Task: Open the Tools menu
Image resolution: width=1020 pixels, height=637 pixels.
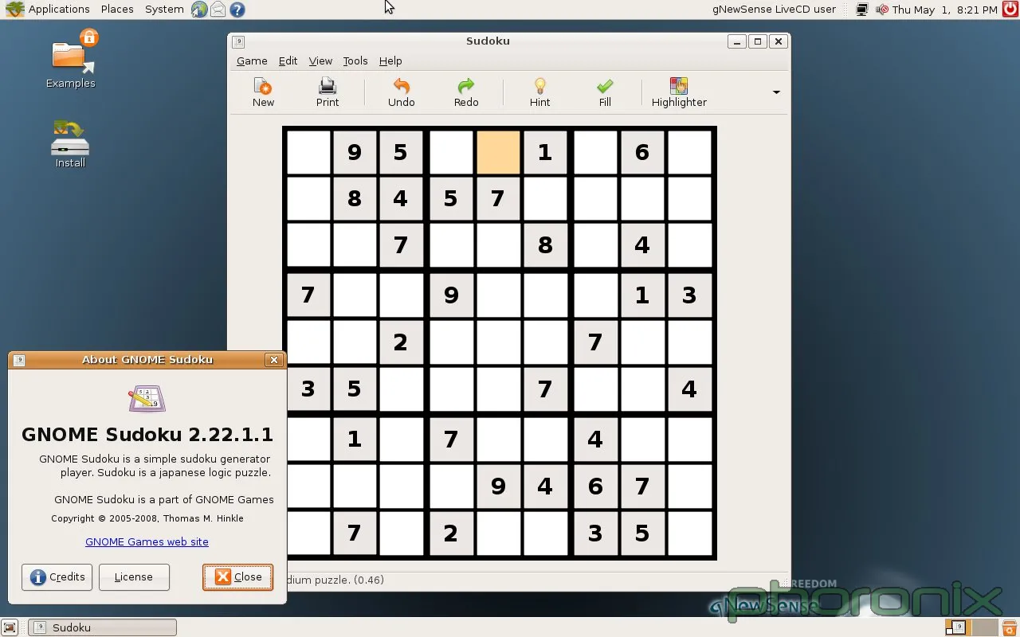Action: [x=355, y=61]
